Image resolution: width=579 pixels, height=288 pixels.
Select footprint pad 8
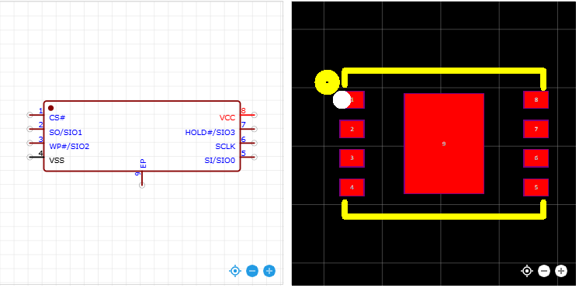click(536, 99)
